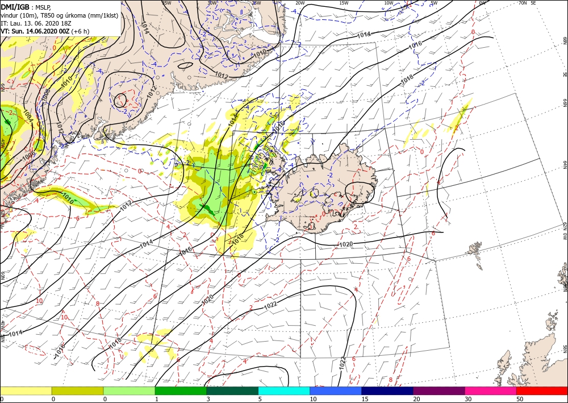This screenshot has height=403, width=568.
Task: Click the '35W' longitude label at top
Action: coord(166,3)
